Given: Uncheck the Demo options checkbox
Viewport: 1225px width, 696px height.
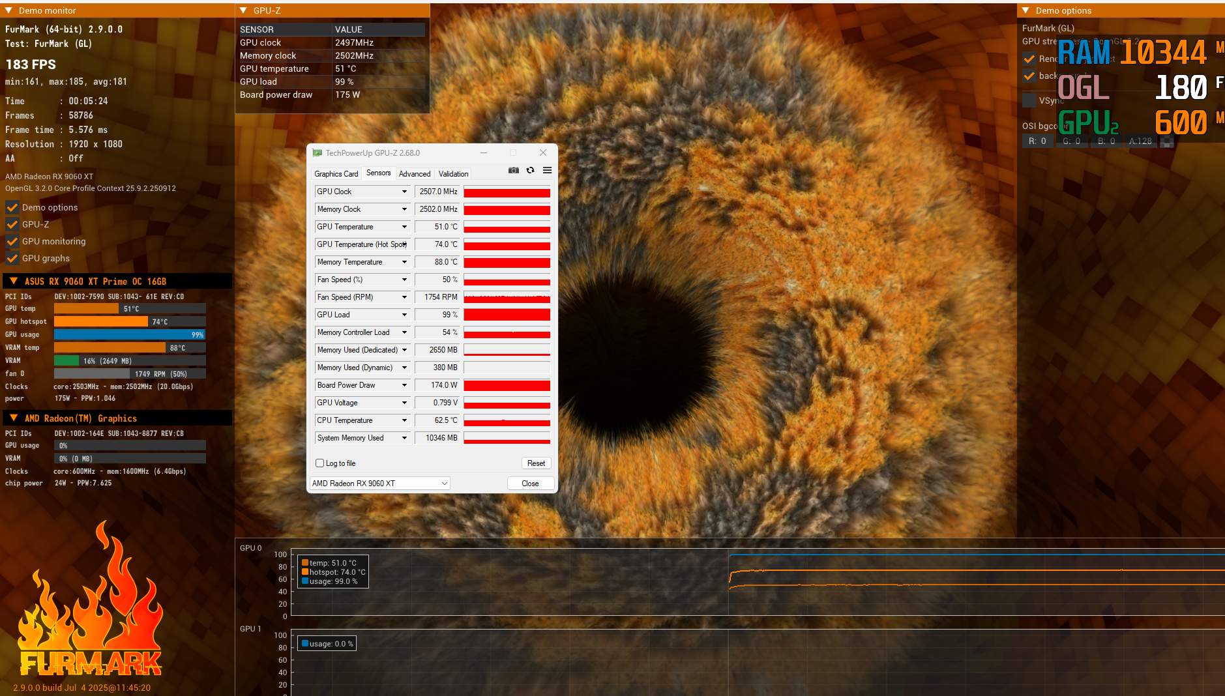Looking at the screenshot, I should coord(12,208).
